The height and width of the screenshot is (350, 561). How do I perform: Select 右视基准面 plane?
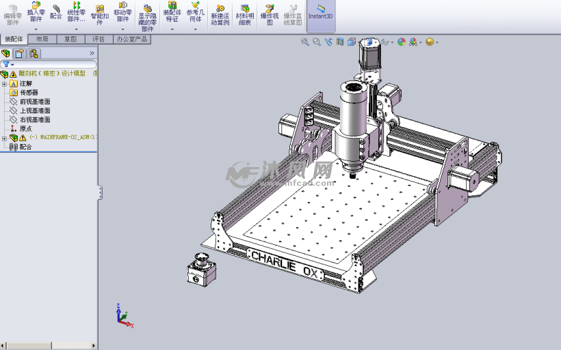35,119
